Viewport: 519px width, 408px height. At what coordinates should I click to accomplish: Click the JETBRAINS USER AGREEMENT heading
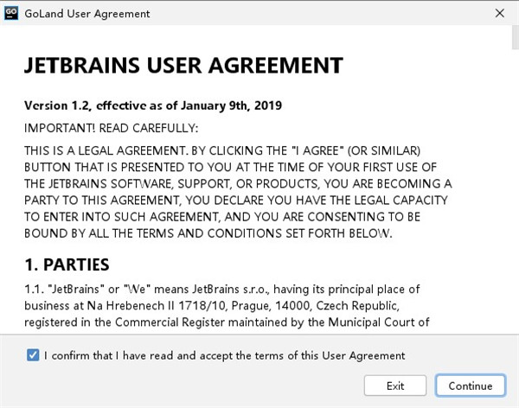coord(183,65)
